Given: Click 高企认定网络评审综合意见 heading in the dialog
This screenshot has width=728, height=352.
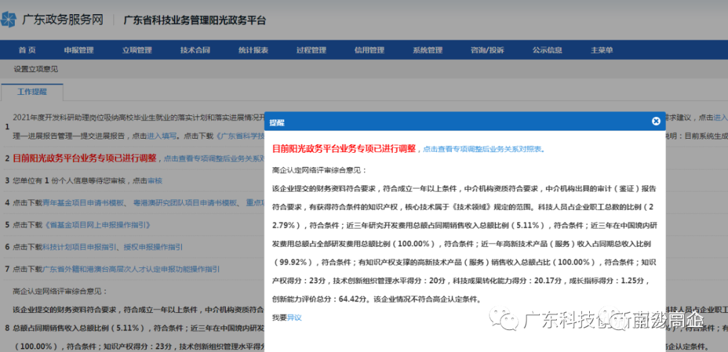Looking at the screenshot, I should click(319, 170).
